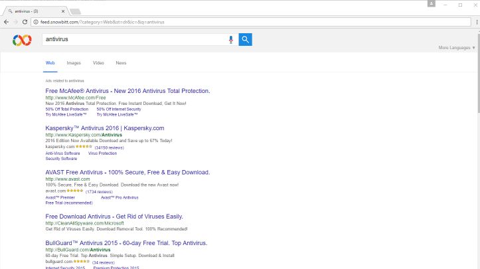Open Kaspersky Antivirus 2016 result title
The height and width of the screenshot is (269, 480).
tap(105, 128)
